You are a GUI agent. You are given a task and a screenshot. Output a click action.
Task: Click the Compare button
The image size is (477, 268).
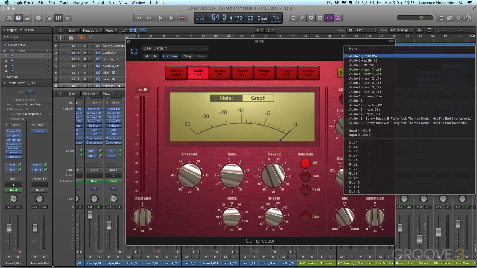170,56
